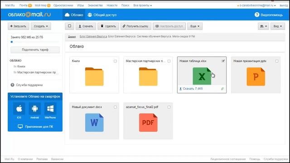The image size is (290, 163).
Task: Select Мастерская партнерских пр in sidebar tree
Action: pyautogui.click(x=38, y=72)
